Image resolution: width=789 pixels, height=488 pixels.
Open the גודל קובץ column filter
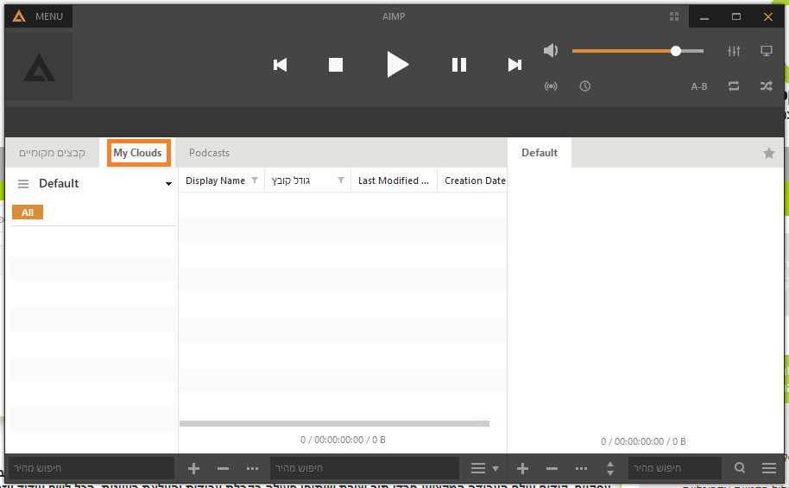341,181
